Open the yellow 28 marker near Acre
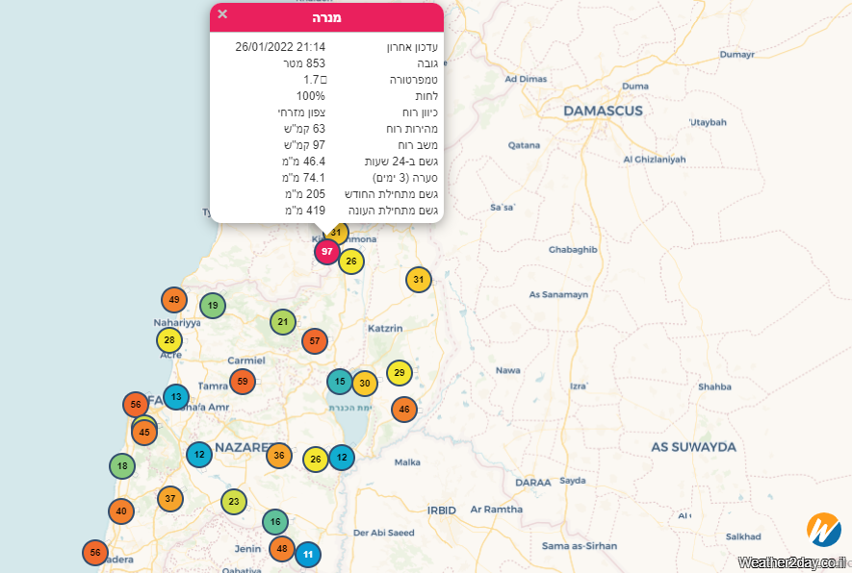The height and width of the screenshot is (573, 852). pyautogui.click(x=169, y=340)
